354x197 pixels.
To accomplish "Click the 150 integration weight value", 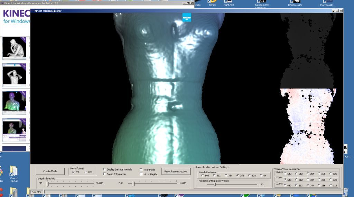I will (261, 184).
